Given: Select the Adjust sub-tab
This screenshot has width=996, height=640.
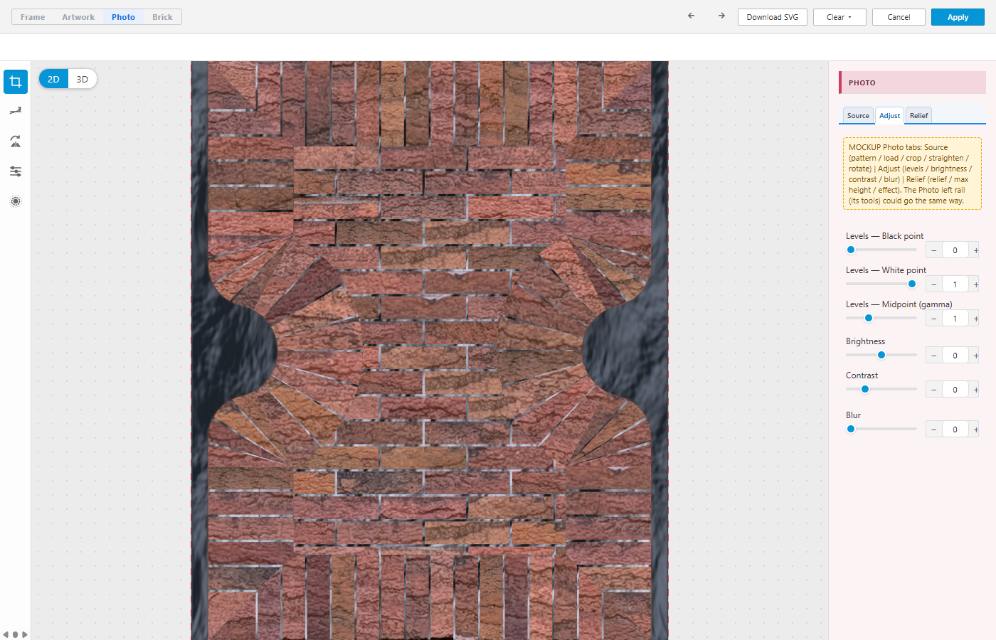Looking at the screenshot, I should tap(889, 115).
